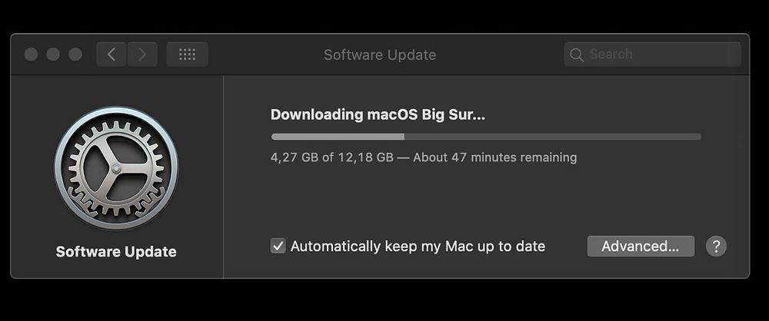This screenshot has height=321, width=769.
Task: Click the filled portion of the download progress bar
Action: point(338,137)
